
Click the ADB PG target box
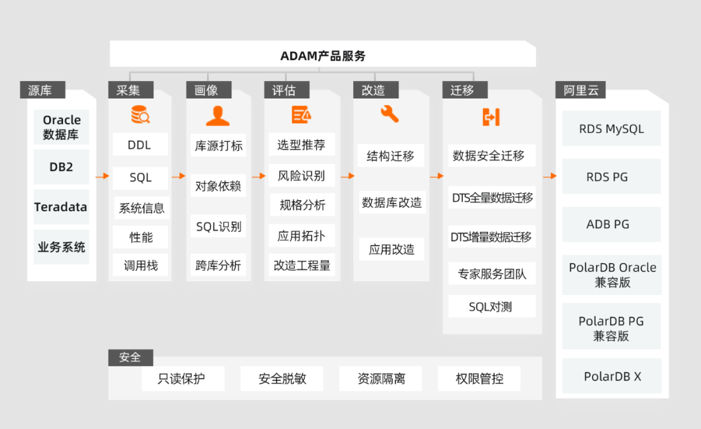click(x=611, y=224)
